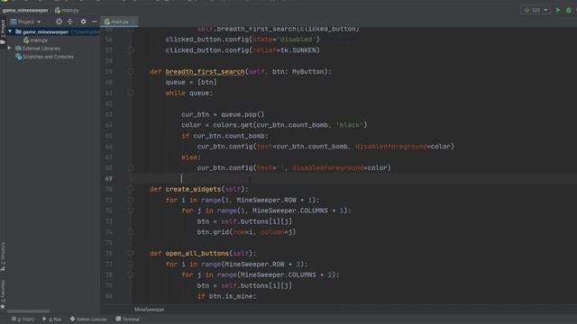This screenshot has width=577, height=324.
Task: Fold the open_all_buttons method using gutter marker
Action: click(131, 254)
